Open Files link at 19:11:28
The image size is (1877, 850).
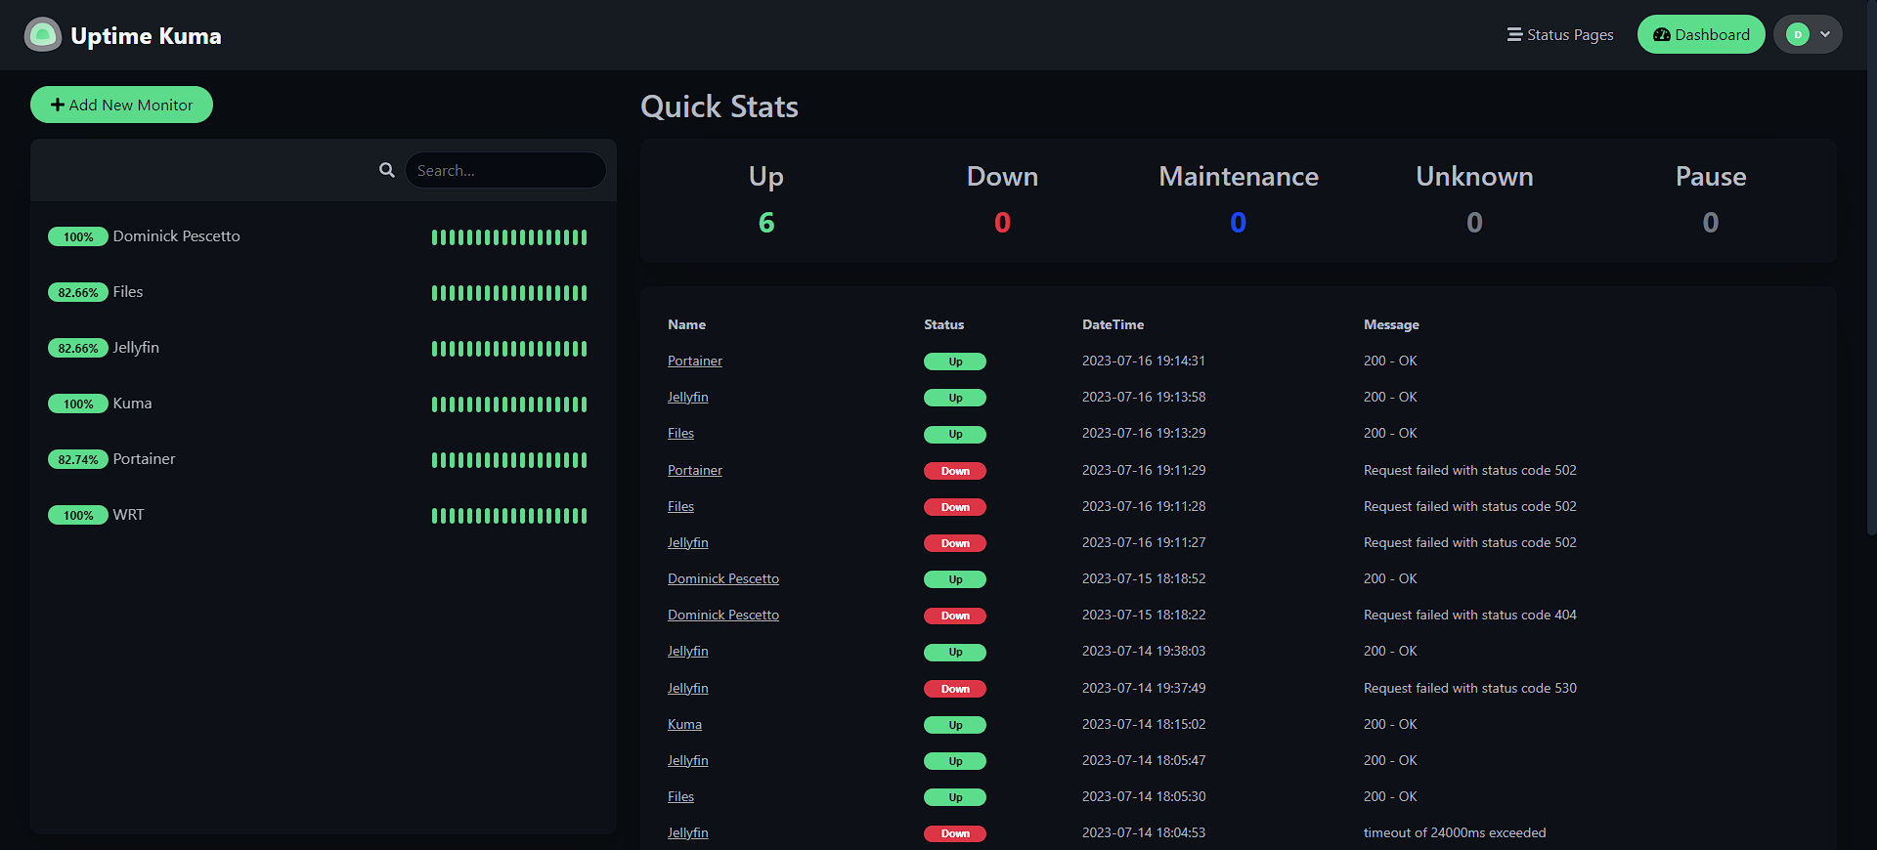pos(680,506)
